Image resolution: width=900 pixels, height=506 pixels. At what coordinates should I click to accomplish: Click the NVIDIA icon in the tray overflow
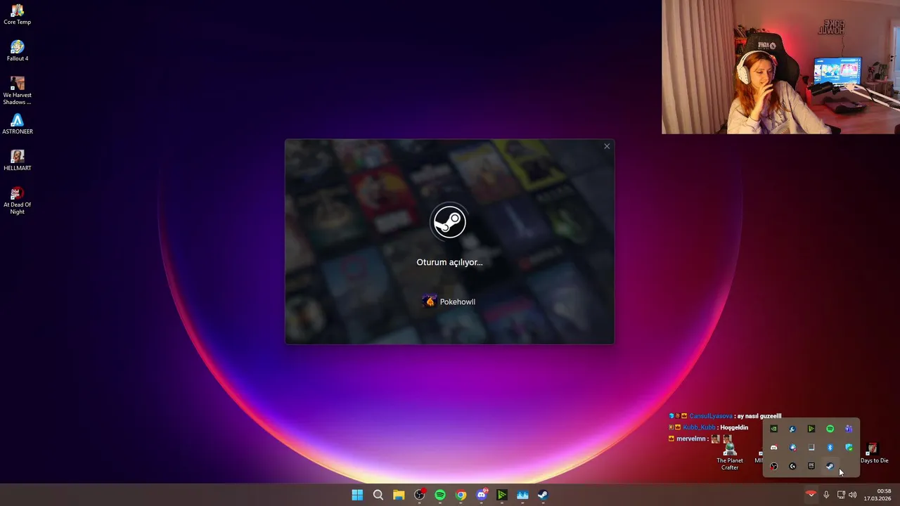click(x=773, y=429)
